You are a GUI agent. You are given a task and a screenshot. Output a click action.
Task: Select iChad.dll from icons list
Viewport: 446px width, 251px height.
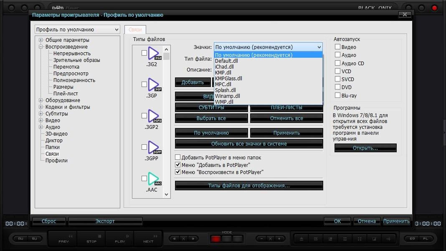(268, 67)
